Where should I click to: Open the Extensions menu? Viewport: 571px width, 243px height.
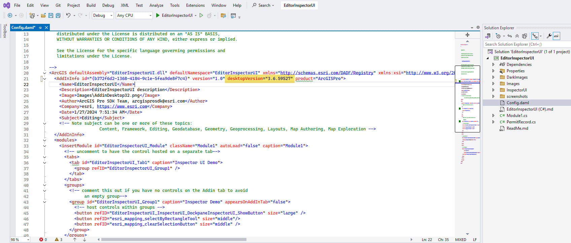pyautogui.click(x=195, y=5)
